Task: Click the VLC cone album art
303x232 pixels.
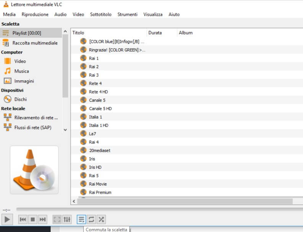Action: click(34, 170)
